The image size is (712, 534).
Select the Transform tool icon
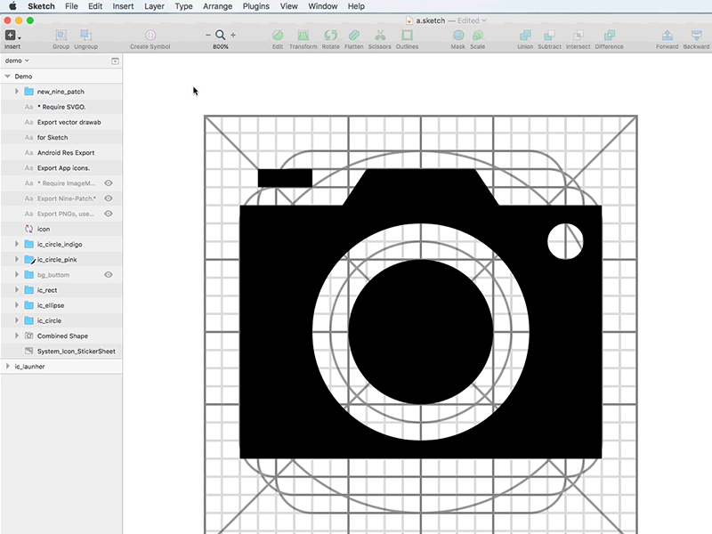[x=303, y=36]
